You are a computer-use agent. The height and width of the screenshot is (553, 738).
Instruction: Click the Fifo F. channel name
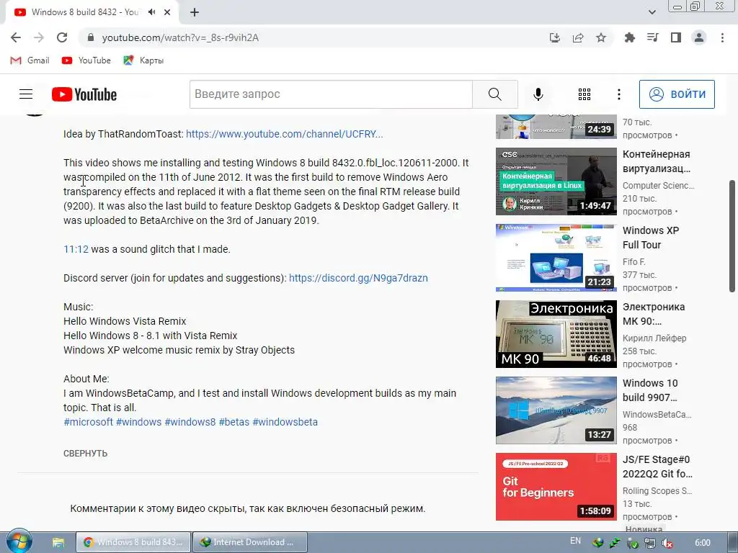(634, 261)
